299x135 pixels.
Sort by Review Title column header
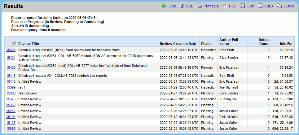pos(29,44)
